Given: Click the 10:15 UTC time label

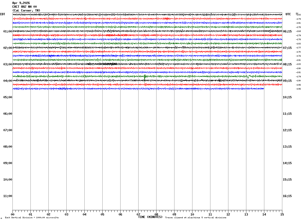Looking at the screenshot, I should [x=287, y=97].
